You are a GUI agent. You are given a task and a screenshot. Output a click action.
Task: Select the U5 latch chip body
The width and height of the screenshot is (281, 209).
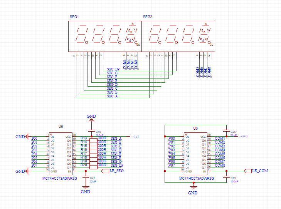coord(61,154)
